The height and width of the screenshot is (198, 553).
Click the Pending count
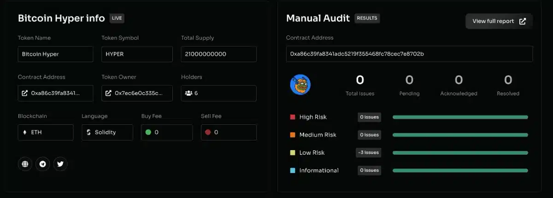[x=409, y=80]
